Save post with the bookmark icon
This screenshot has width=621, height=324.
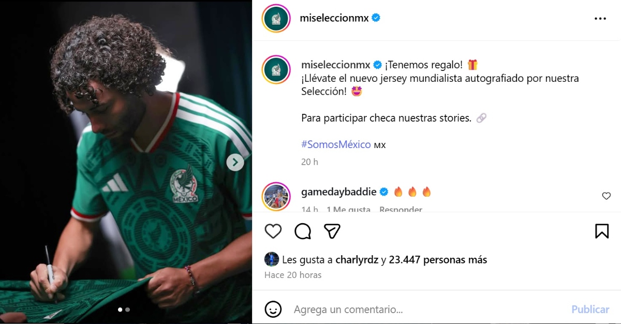tap(602, 231)
